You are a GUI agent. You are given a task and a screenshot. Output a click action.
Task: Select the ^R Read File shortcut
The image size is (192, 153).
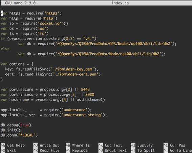(46, 150)
